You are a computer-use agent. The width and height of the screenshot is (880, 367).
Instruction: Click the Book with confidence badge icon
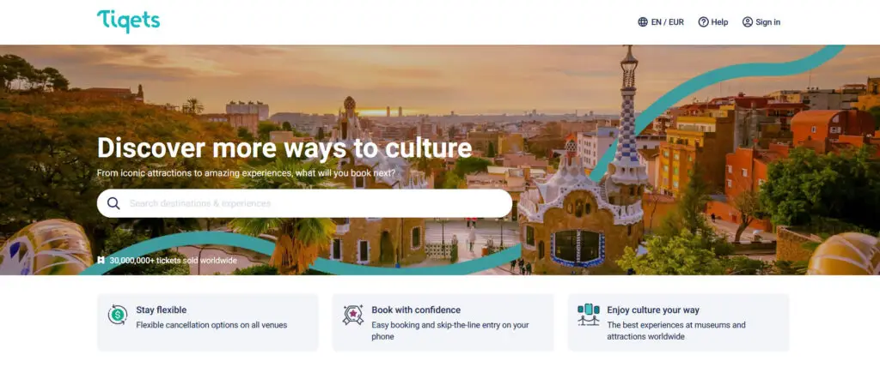tap(353, 315)
